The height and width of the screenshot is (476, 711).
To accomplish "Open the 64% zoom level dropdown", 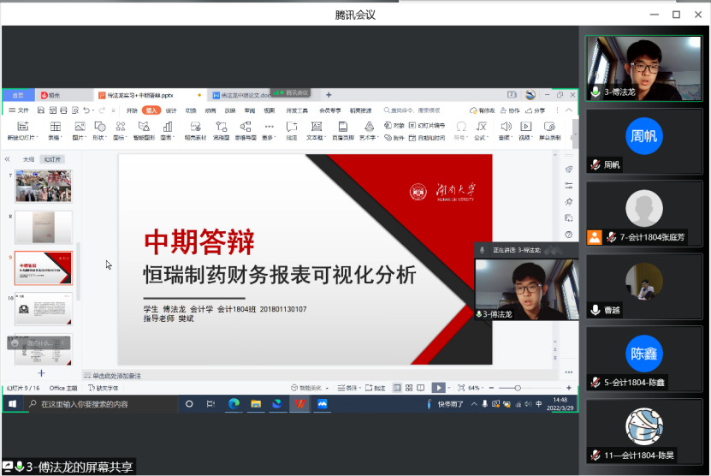I will [x=476, y=388].
